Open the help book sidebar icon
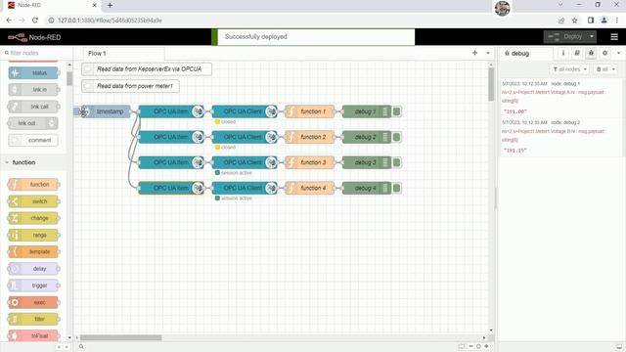This screenshot has height=352, width=626. tap(577, 53)
